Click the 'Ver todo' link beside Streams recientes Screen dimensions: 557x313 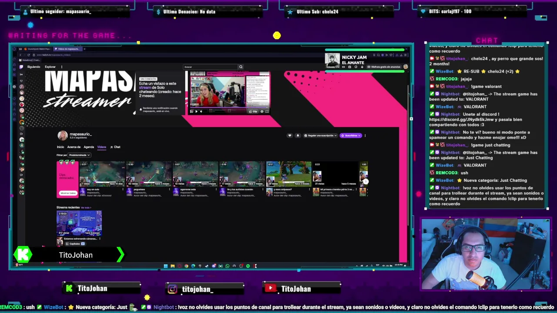(x=86, y=207)
